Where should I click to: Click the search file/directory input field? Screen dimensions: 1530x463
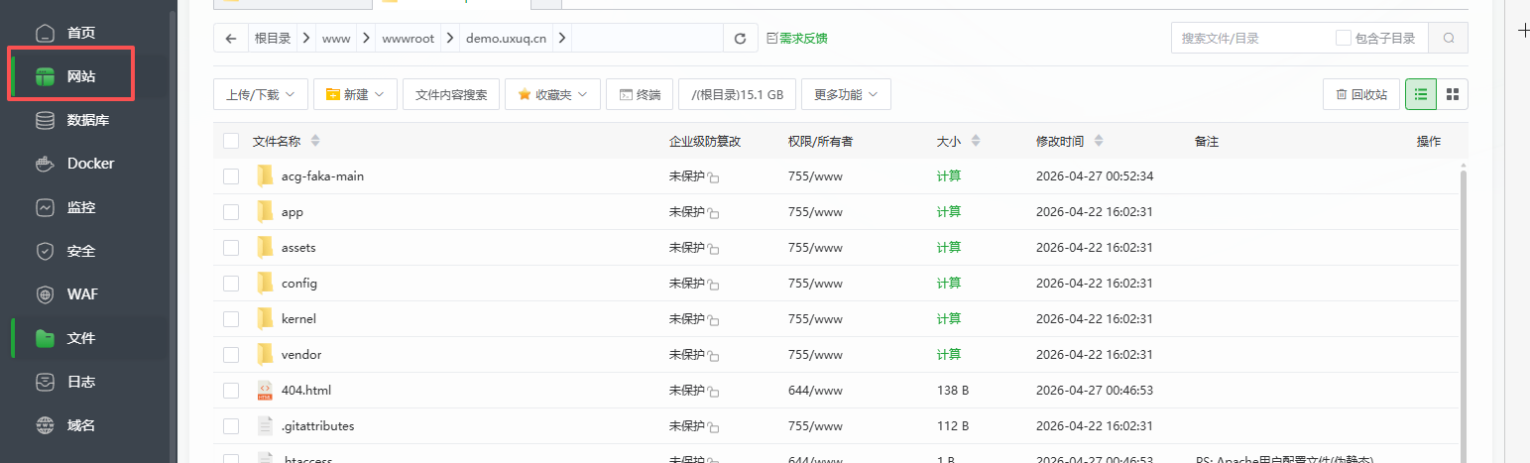pos(1249,39)
